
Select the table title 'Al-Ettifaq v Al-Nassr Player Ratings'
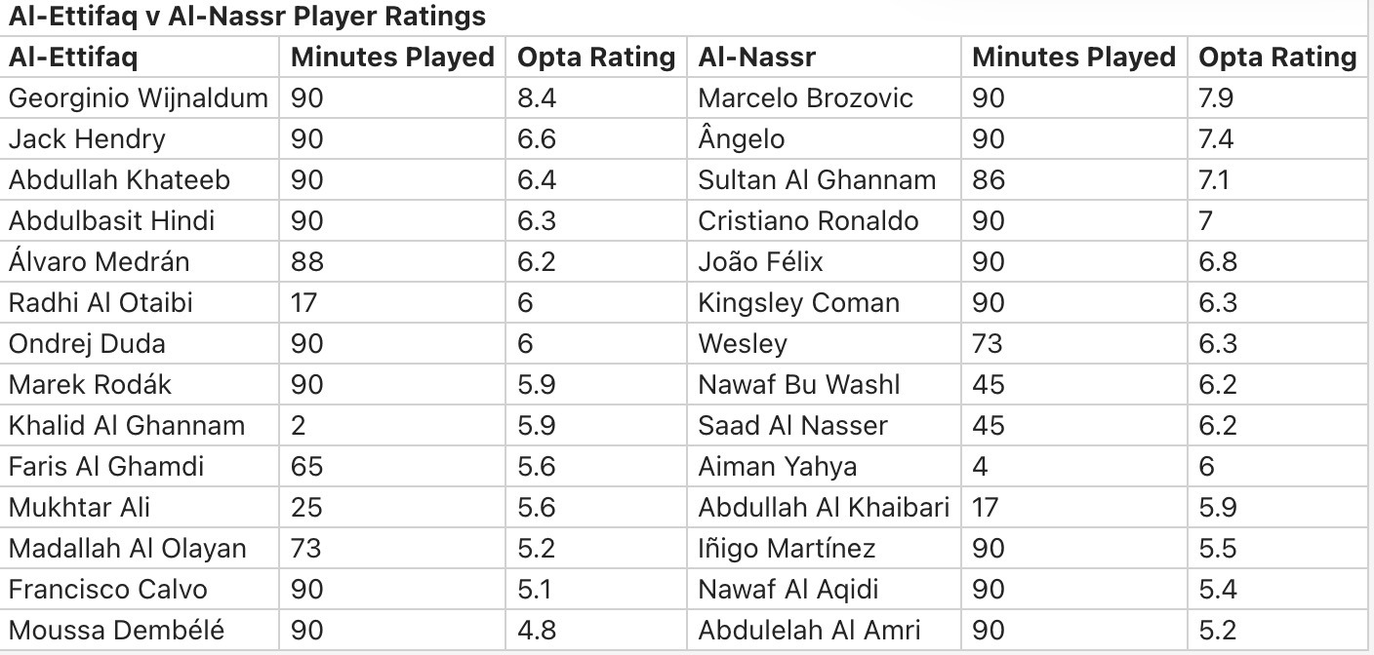click(x=247, y=17)
